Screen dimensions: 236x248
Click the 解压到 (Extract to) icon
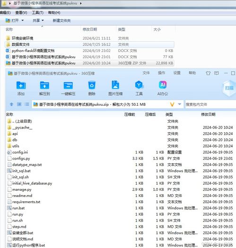[x=44, y=86]
